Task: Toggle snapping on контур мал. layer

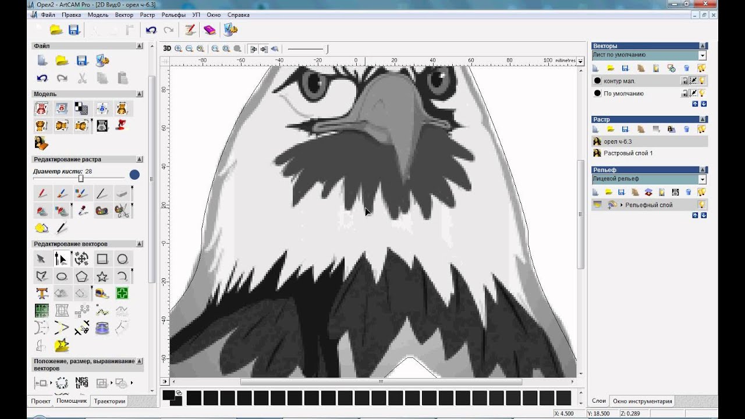Action: [x=694, y=81]
